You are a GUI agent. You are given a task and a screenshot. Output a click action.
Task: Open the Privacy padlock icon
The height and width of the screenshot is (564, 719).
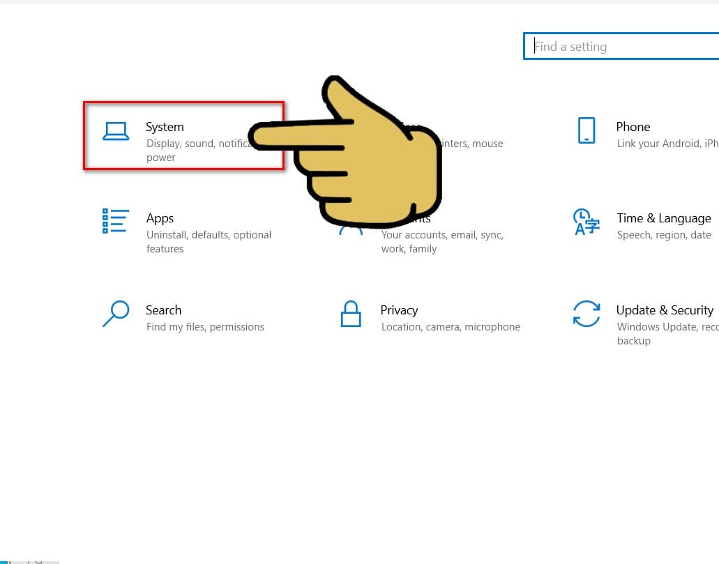[351, 314]
